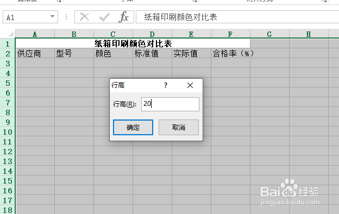Select column C header
The height and width of the screenshot is (214, 339).
coord(113,34)
